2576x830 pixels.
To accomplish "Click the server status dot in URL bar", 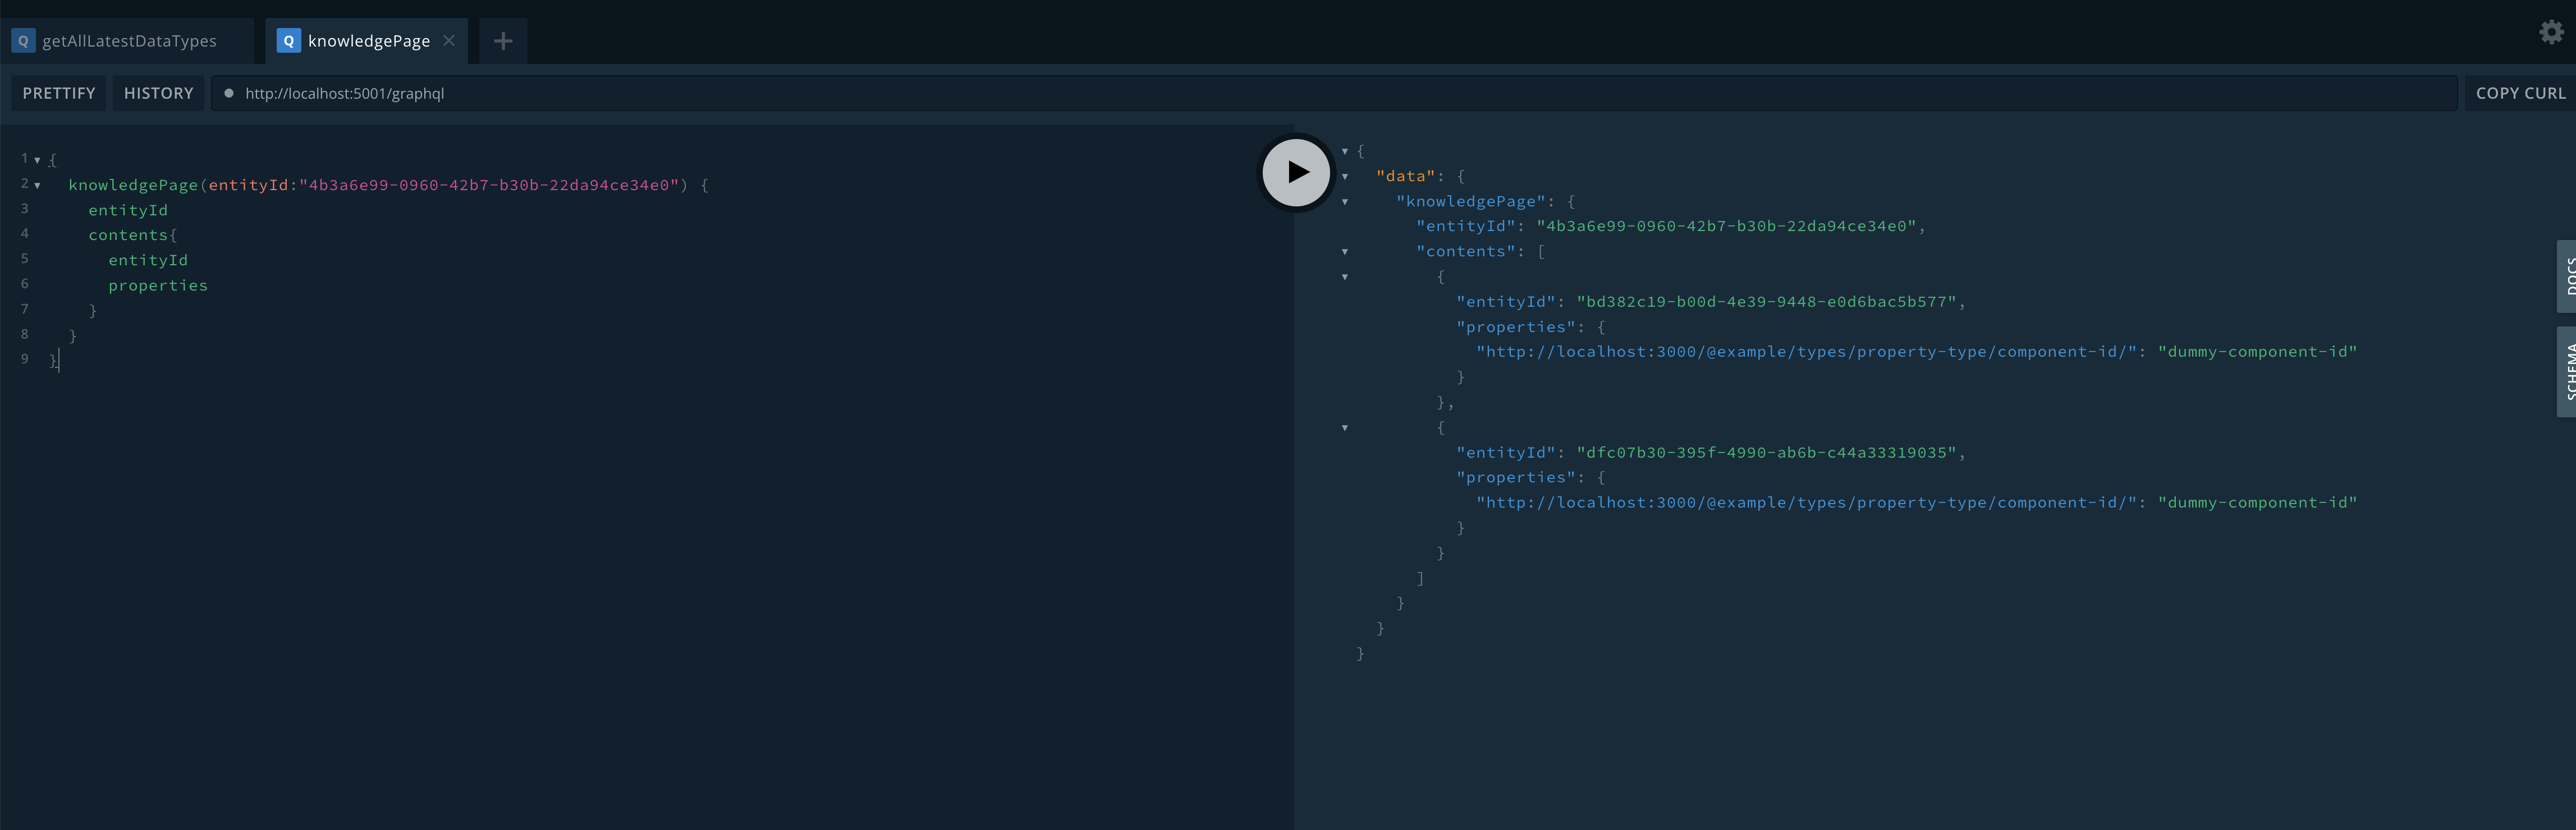I will pos(229,93).
